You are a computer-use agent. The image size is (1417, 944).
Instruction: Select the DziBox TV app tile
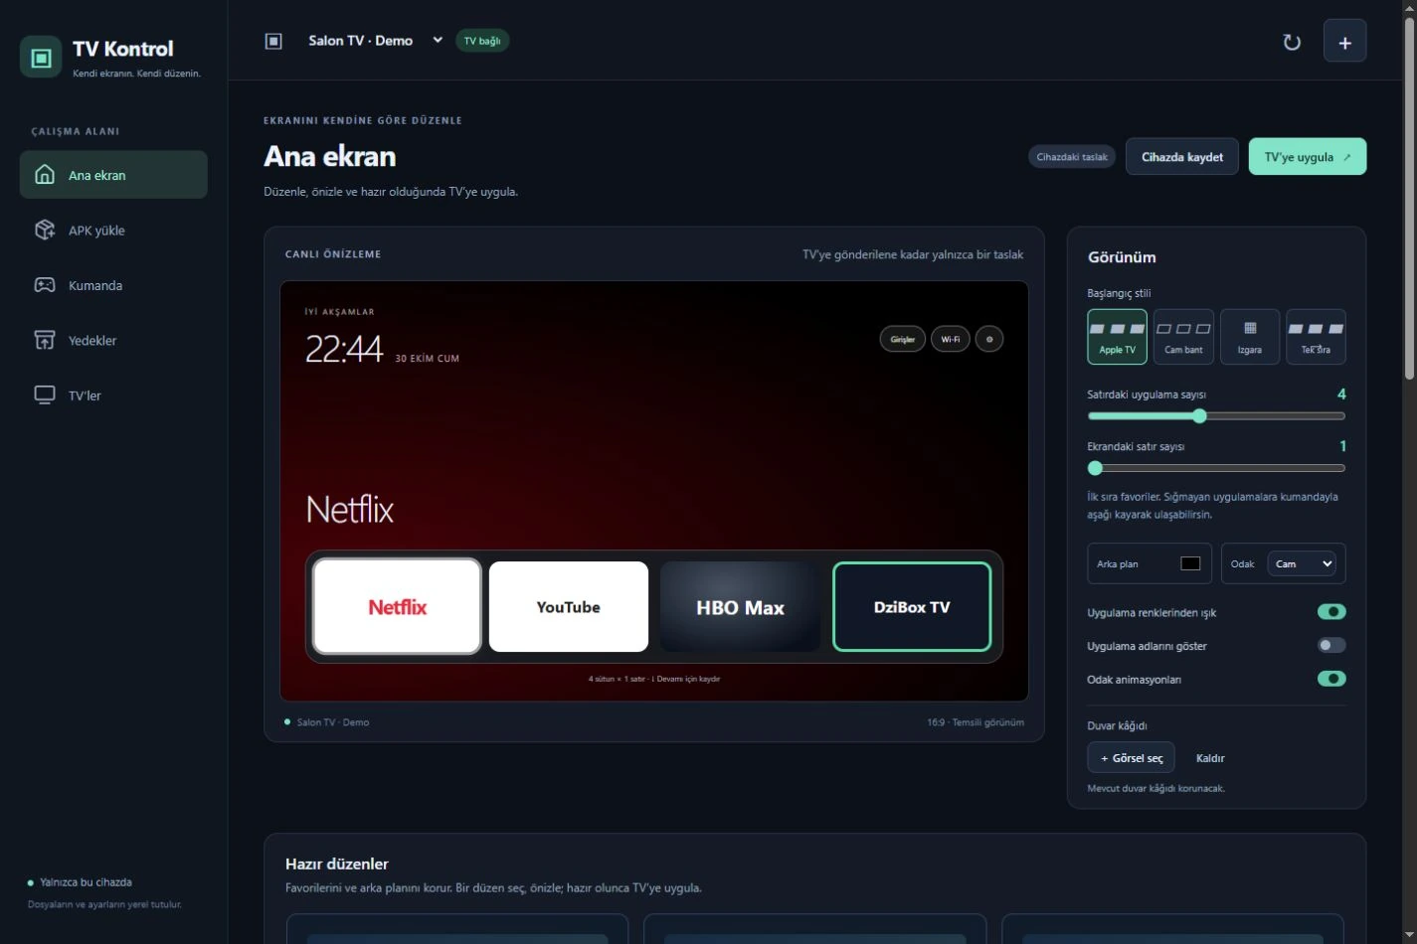click(x=912, y=606)
